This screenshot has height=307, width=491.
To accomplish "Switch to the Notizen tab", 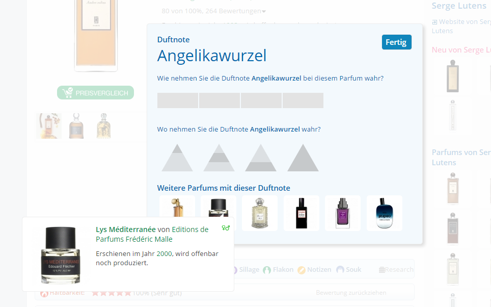I will (314, 270).
